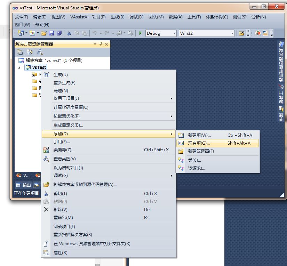Select 类(C)... in Add submenu

click(x=217, y=160)
